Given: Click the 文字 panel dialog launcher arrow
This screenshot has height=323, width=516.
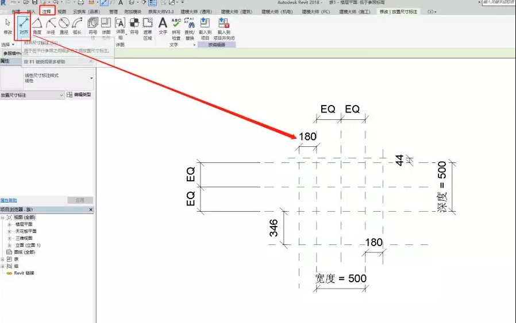Looking at the screenshot, I should 194,45.
